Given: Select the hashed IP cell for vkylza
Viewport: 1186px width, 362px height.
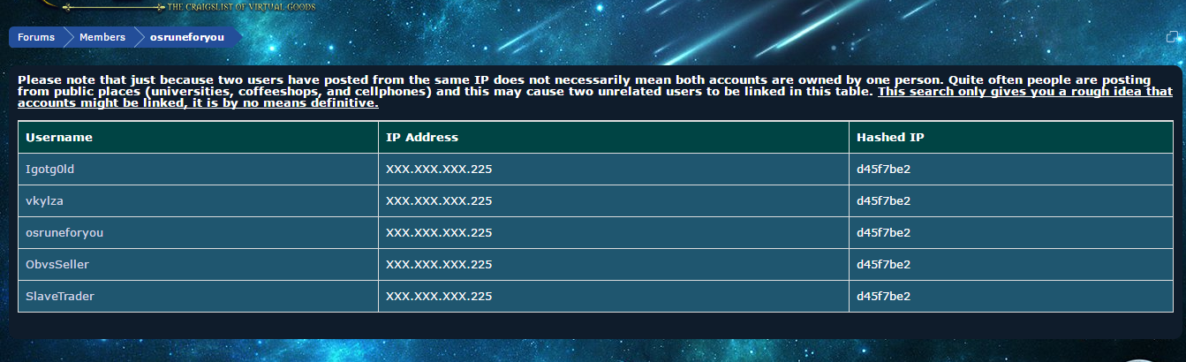Looking at the screenshot, I should [x=1011, y=201].
